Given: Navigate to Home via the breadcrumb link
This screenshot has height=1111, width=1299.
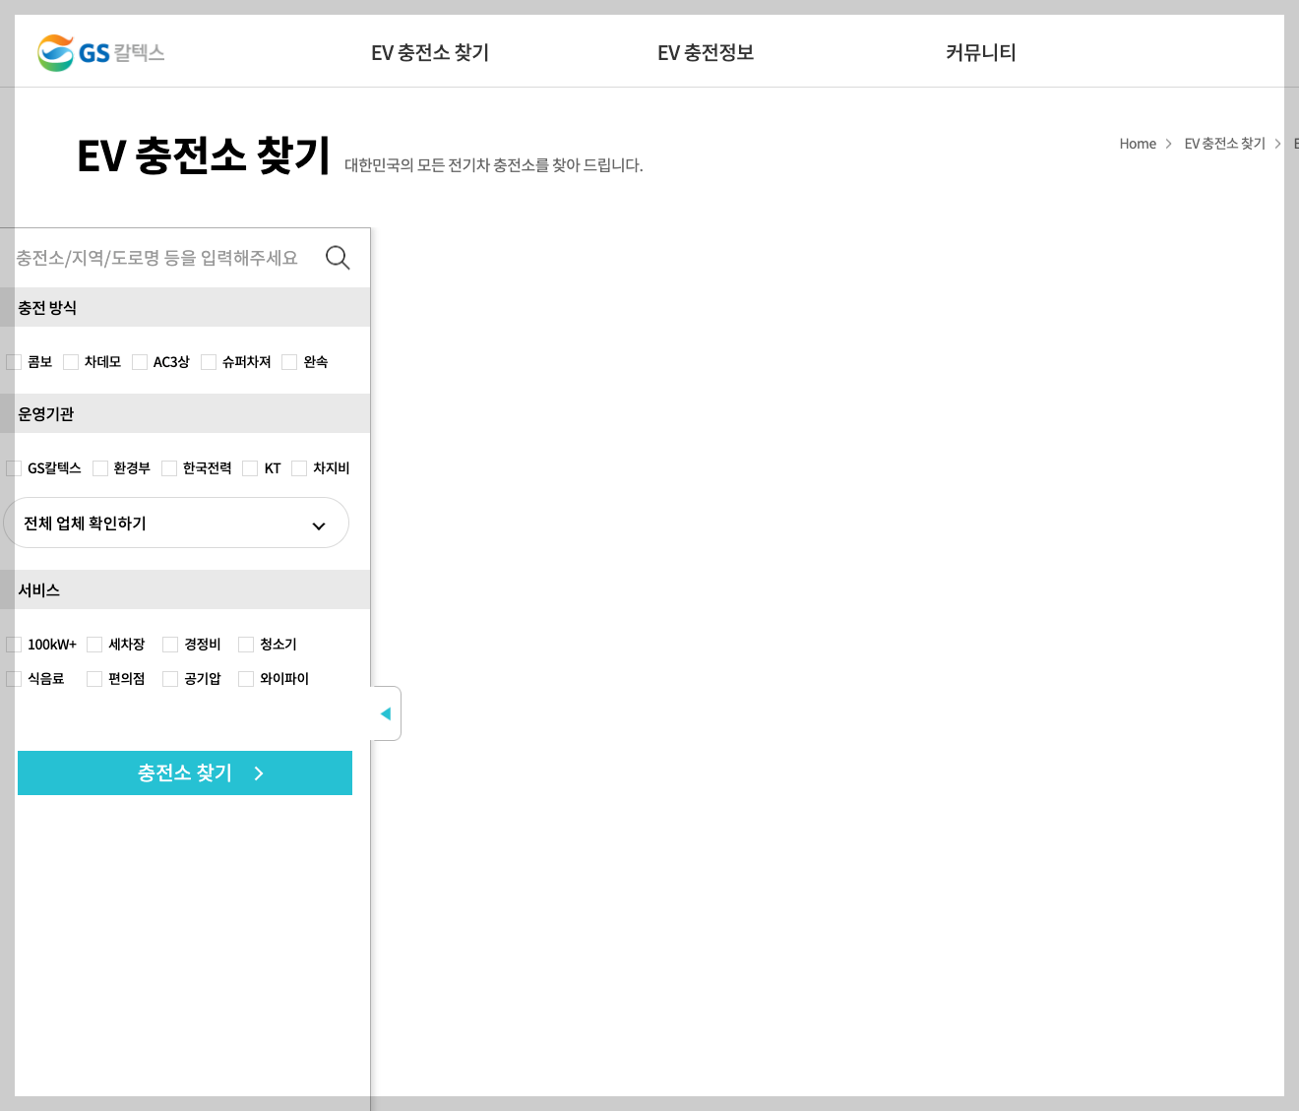Looking at the screenshot, I should click(x=1138, y=143).
